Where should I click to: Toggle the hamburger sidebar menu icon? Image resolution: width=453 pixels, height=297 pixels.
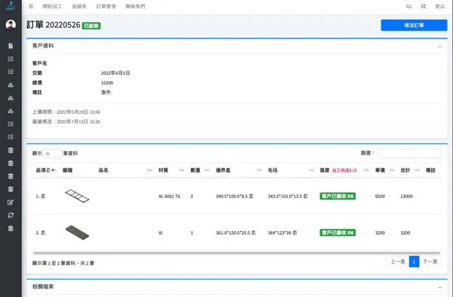pos(31,6)
